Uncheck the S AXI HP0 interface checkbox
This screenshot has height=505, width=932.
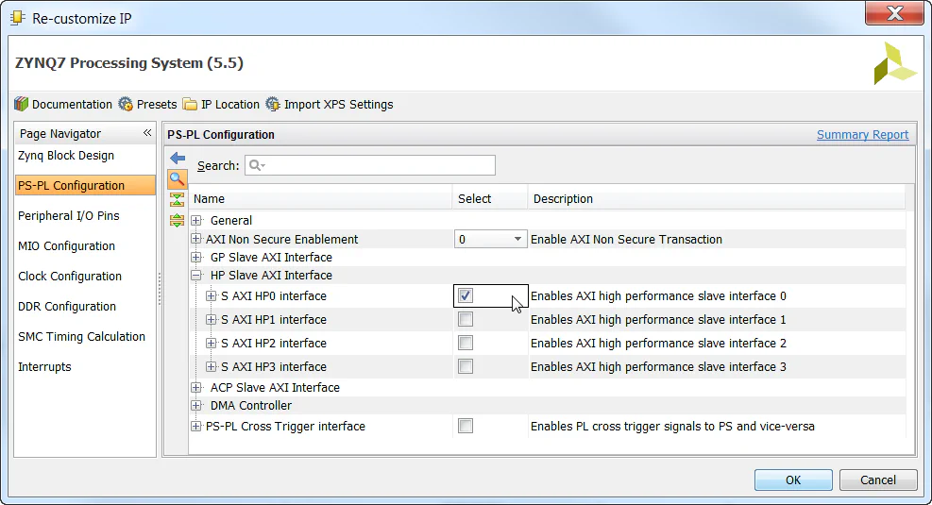(x=466, y=295)
